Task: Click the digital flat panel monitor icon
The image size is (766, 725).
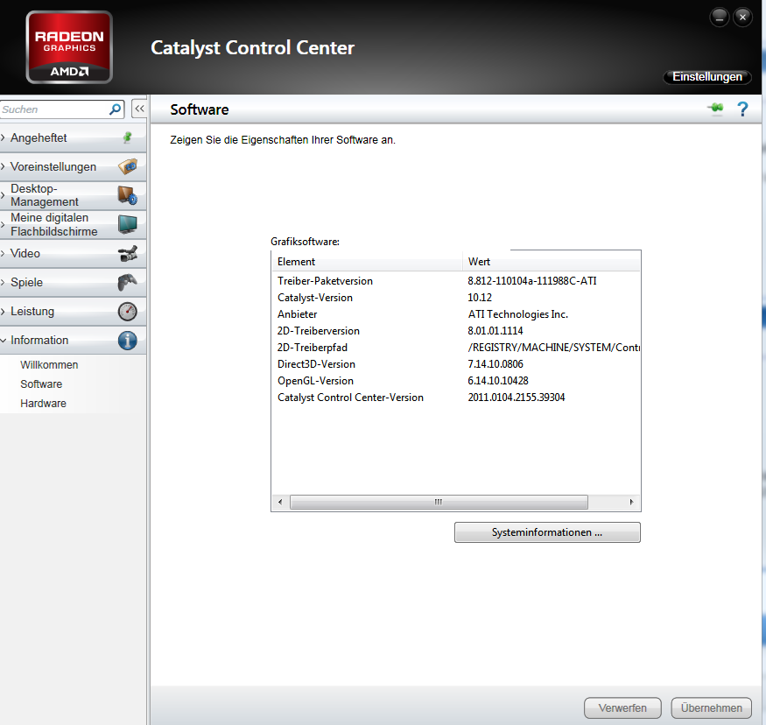Action: (x=128, y=224)
